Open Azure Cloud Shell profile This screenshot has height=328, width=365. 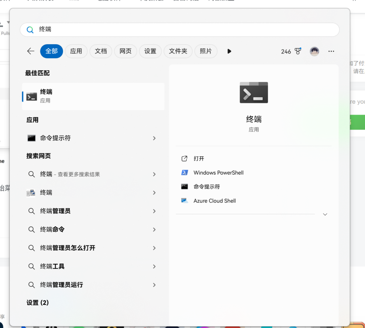[x=214, y=201]
